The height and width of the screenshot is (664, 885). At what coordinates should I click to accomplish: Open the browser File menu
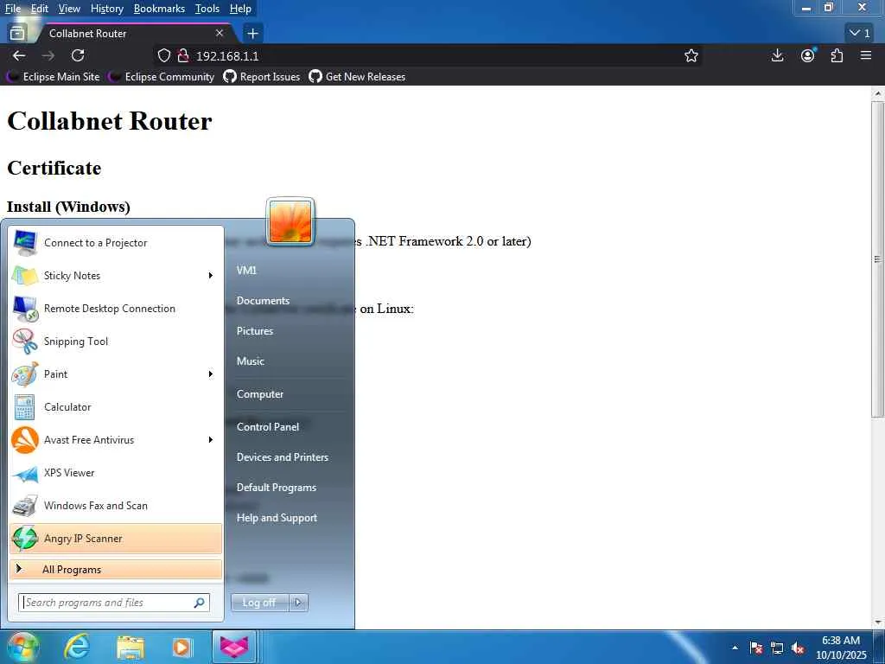[12, 9]
